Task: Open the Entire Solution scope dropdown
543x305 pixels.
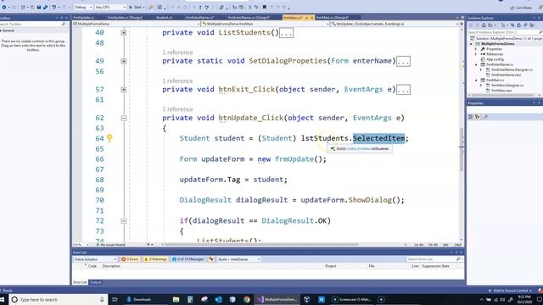Action: coord(95,259)
